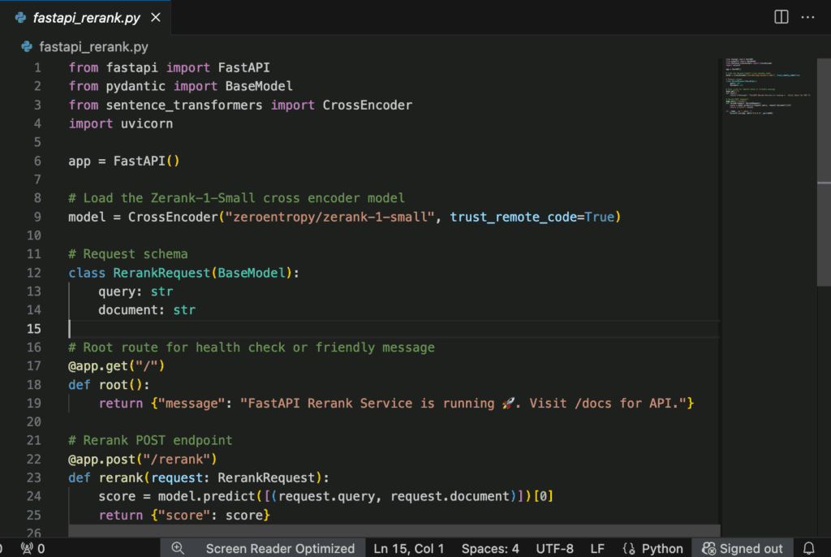The height and width of the screenshot is (557, 831).
Task: Click the zoom magnifier status bar icon
Action: (x=178, y=549)
